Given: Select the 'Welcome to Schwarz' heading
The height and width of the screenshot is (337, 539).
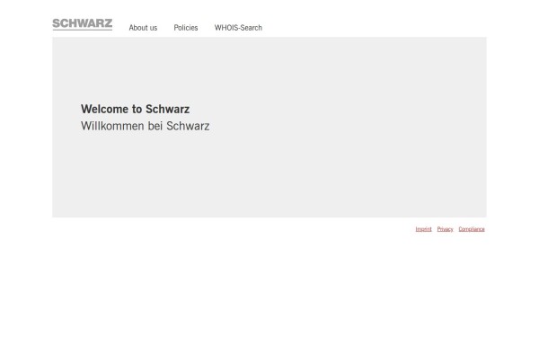Looking at the screenshot, I should (x=135, y=109).
